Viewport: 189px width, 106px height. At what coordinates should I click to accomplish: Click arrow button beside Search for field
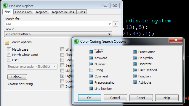coord(116,24)
